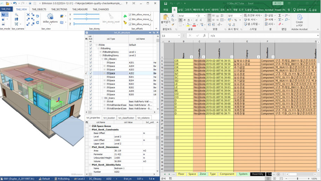Open the txt_classification tab
Viewport: 321px width, 181px height.
(x=126, y=118)
